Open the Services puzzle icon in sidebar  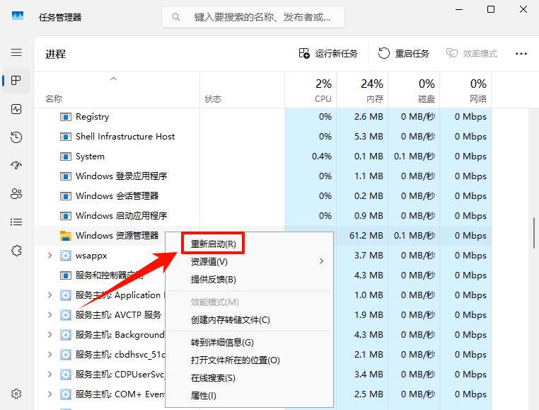tap(16, 250)
